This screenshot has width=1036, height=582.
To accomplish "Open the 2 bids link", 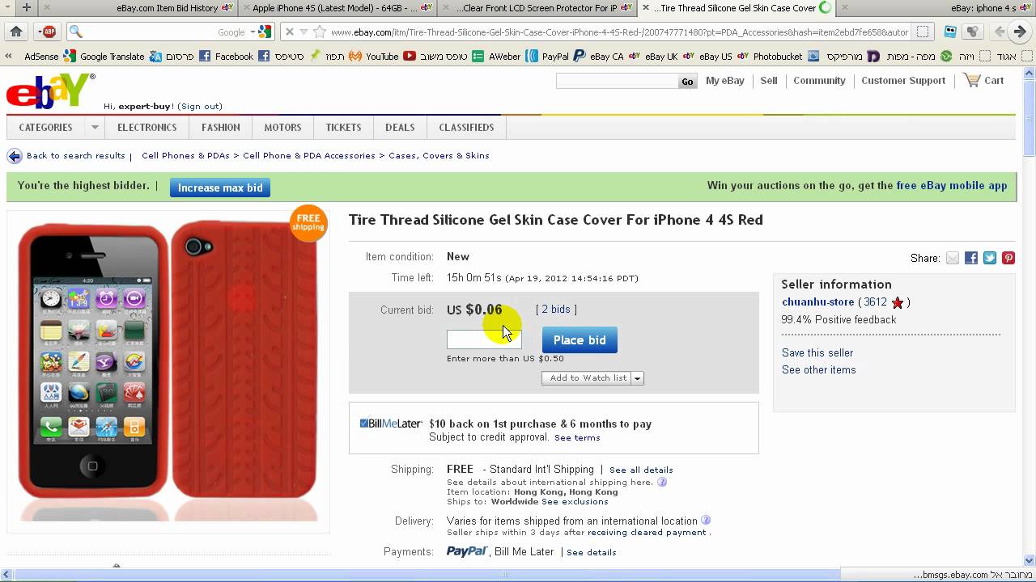I will 556,310.
